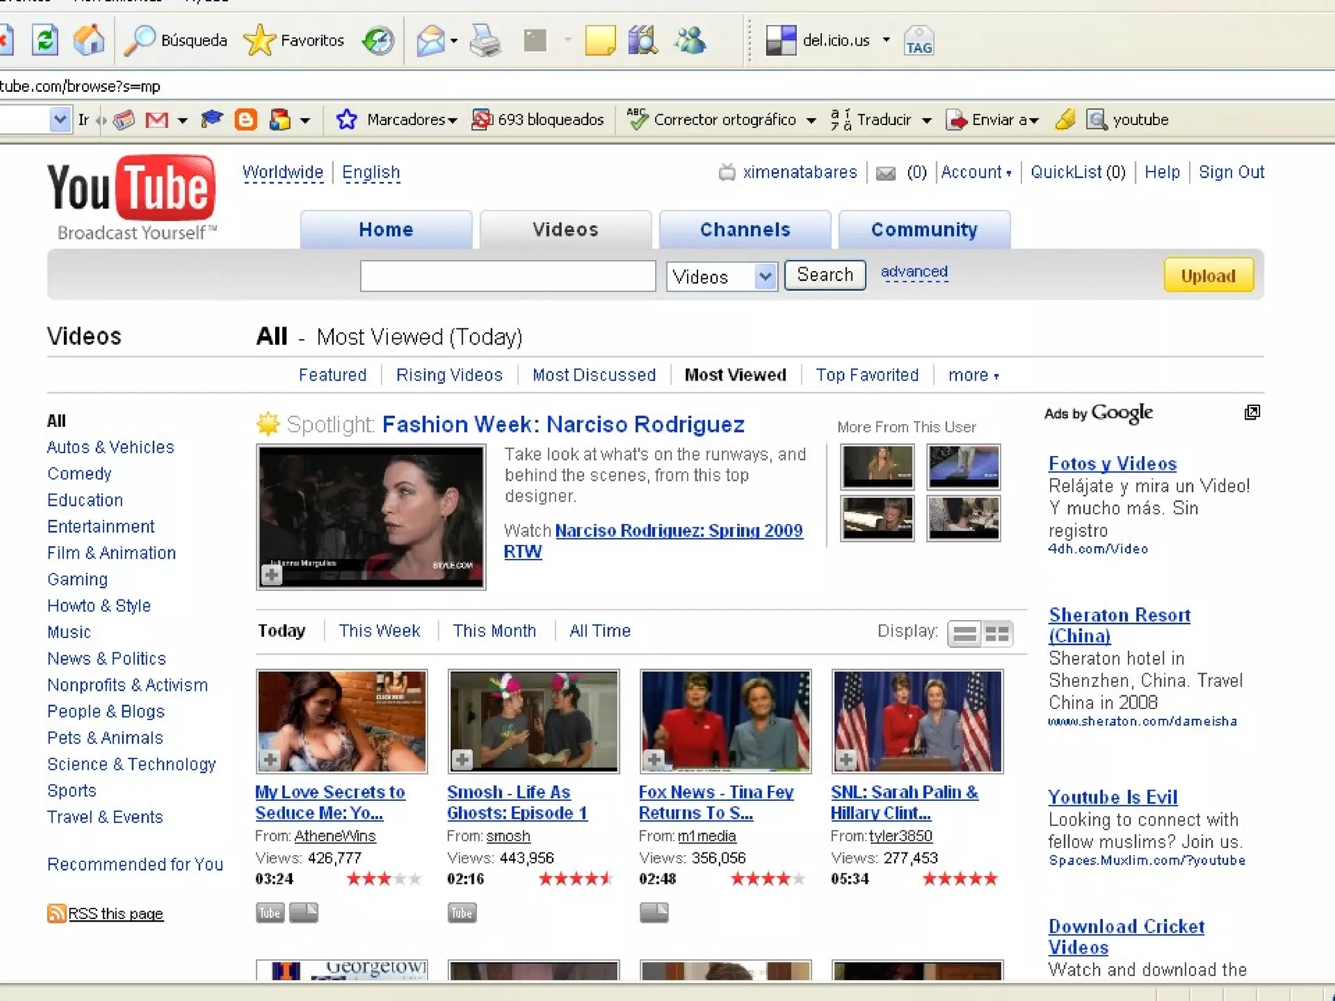The width and height of the screenshot is (1335, 1001).
Task: Add Smosh video to QuickList
Action: point(462,759)
